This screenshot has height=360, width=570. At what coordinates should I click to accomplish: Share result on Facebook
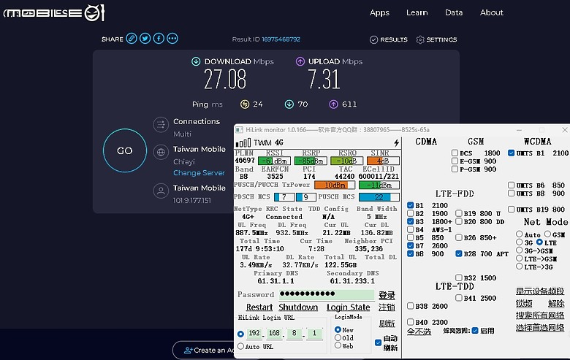pos(159,39)
